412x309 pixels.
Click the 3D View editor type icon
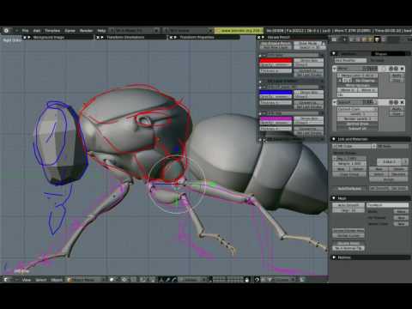(6, 280)
